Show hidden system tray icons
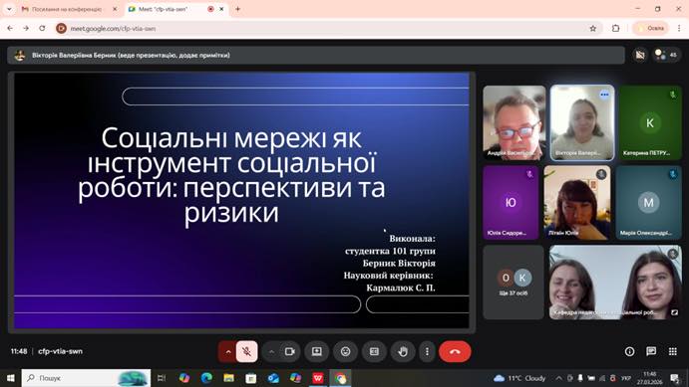 (x=559, y=378)
